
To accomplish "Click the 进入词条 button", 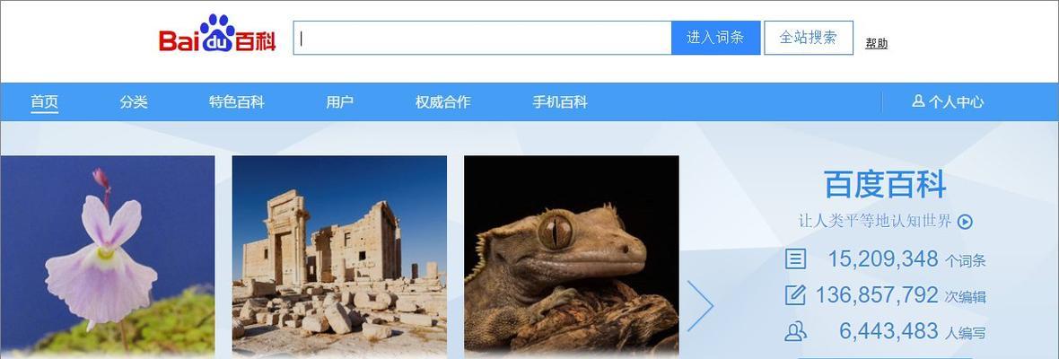I will (716, 38).
